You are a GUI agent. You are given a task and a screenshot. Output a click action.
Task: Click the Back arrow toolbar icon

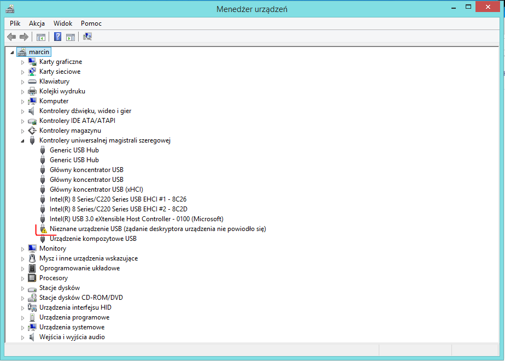tap(11, 37)
